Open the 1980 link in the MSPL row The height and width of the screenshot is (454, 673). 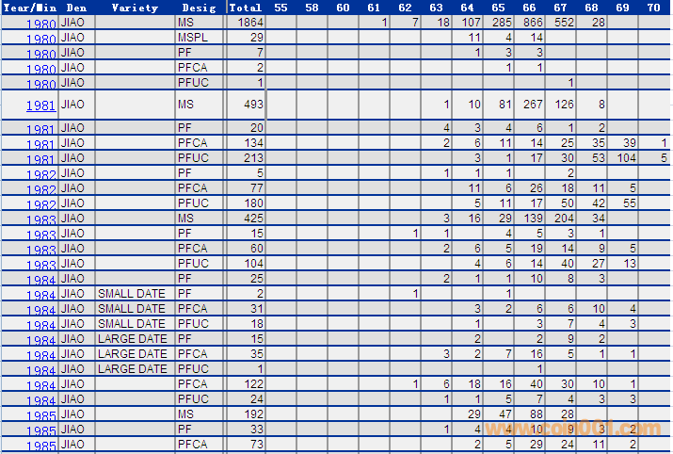[x=41, y=39]
